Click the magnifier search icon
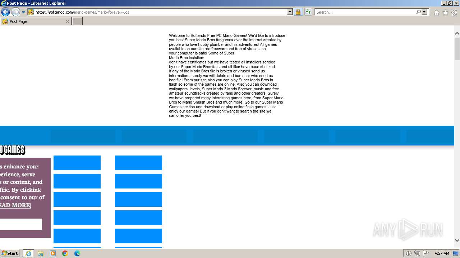 coord(418,12)
